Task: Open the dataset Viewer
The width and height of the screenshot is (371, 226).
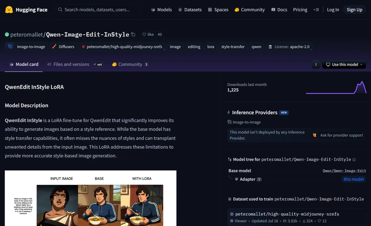Action: pos(238,221)
